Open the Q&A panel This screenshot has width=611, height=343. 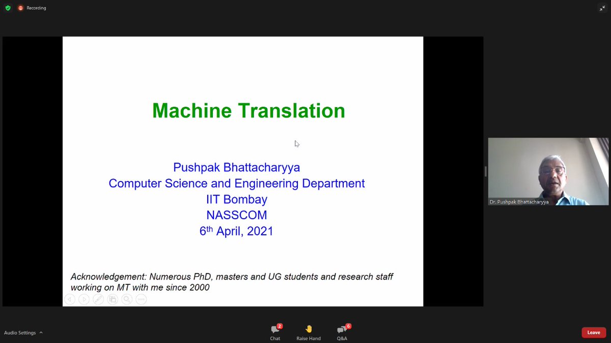pos(342,332)
